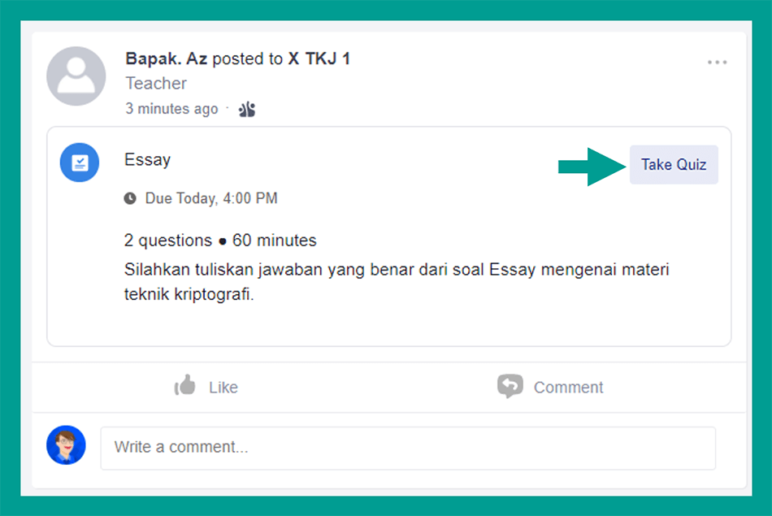Screen dimensions: 772x516
Task: Expand post actions via the ellipsis control
Action: pyautogui.click(x=718, y=61)
